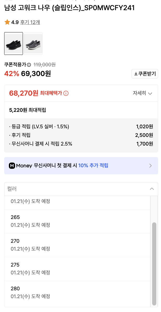The width and height of the screenshot is (161, 312).
Task: Click the black M Money logo icon
Action: point(12,166)
